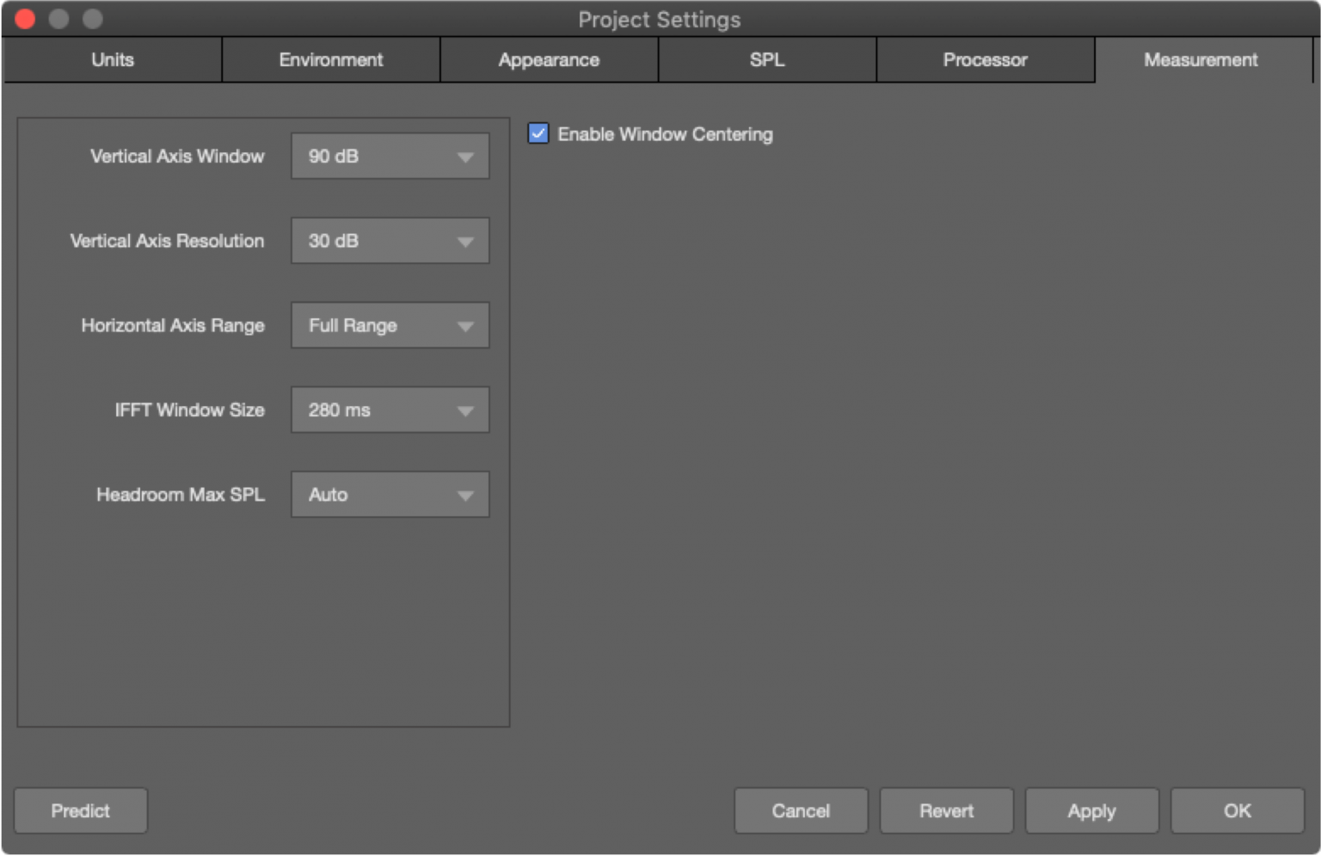
Task: Expand the Vertical Axis Resolution dropdown
Action: [390, 241]
